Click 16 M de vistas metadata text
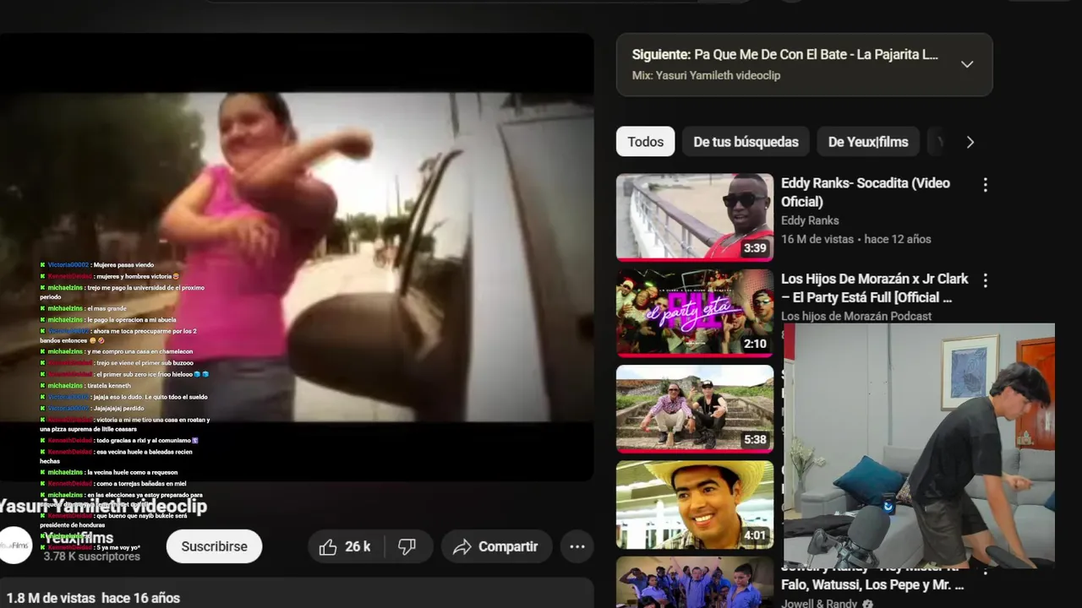The image size is (1082, 608). point(817,239)
